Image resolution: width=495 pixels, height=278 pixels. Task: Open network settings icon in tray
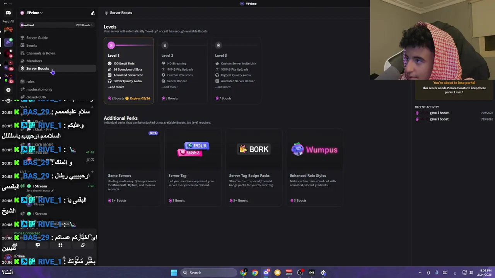(x=464, y=273)
